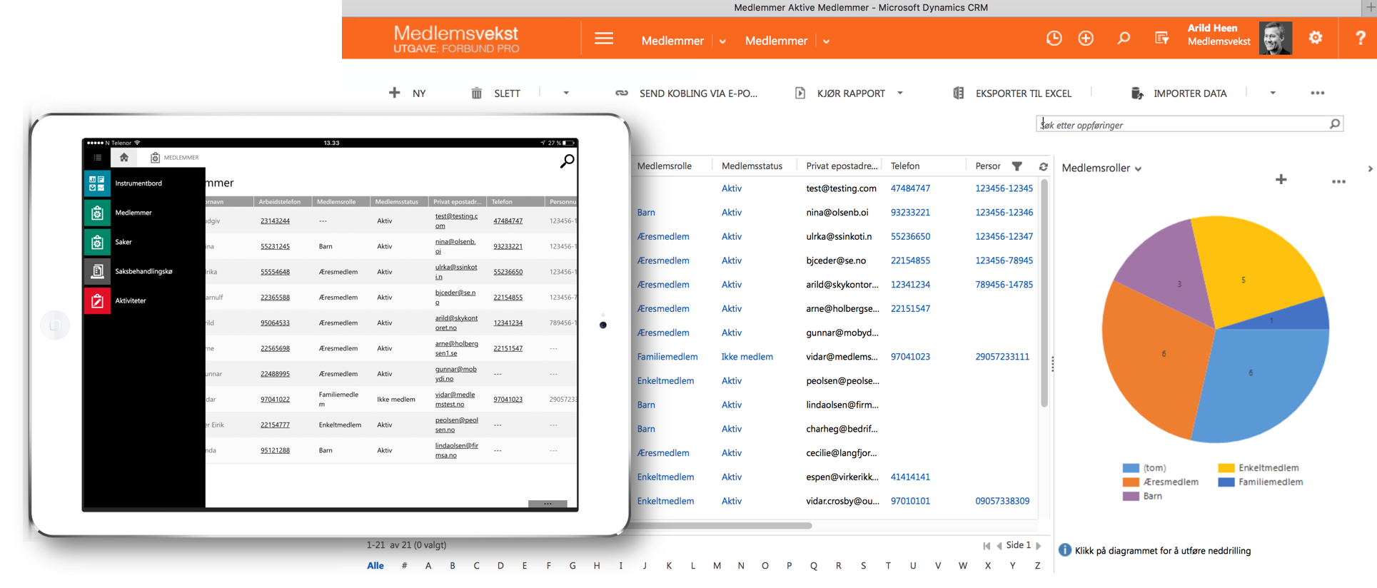Open person number 29057233111 link
The height and width of the screenshot is (588, 1377).
(x=1002, y=357)
